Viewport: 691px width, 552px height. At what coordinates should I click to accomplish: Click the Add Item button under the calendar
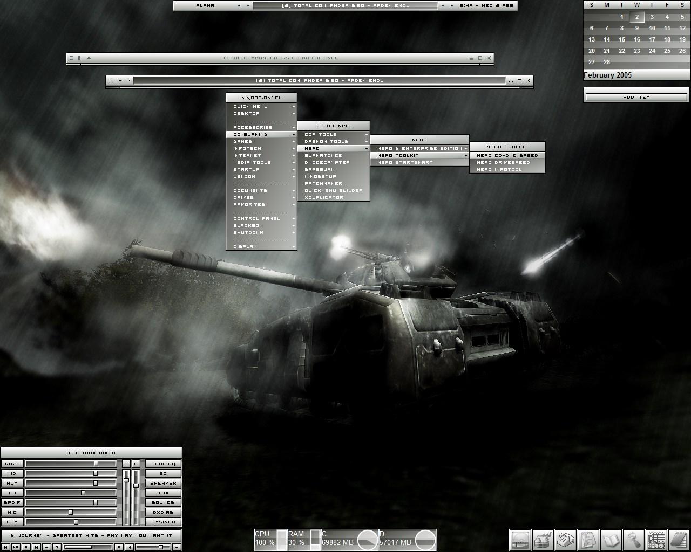636,97
